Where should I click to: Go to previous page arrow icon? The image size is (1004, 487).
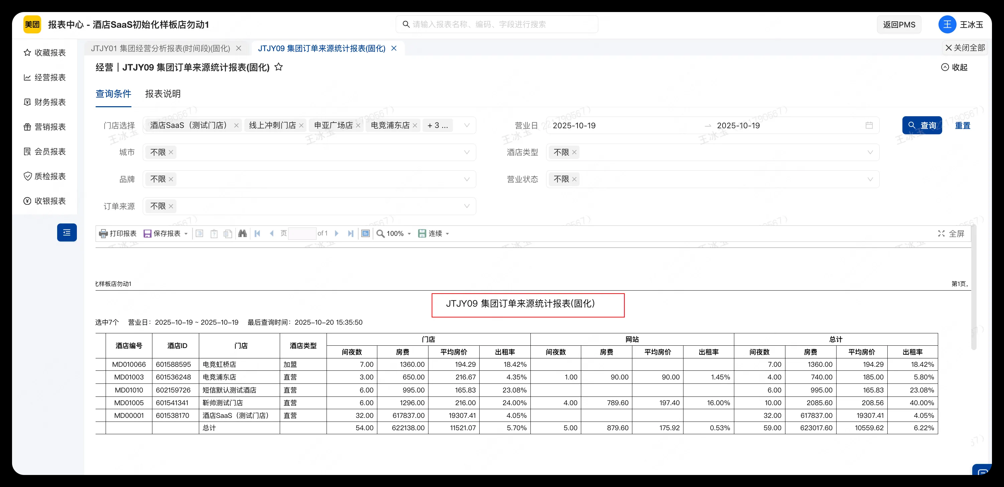272,233
